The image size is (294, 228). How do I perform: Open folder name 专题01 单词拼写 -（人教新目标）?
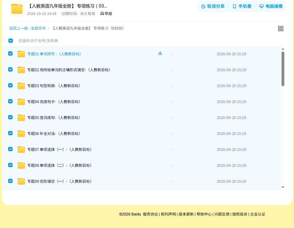tap(54, 54)
